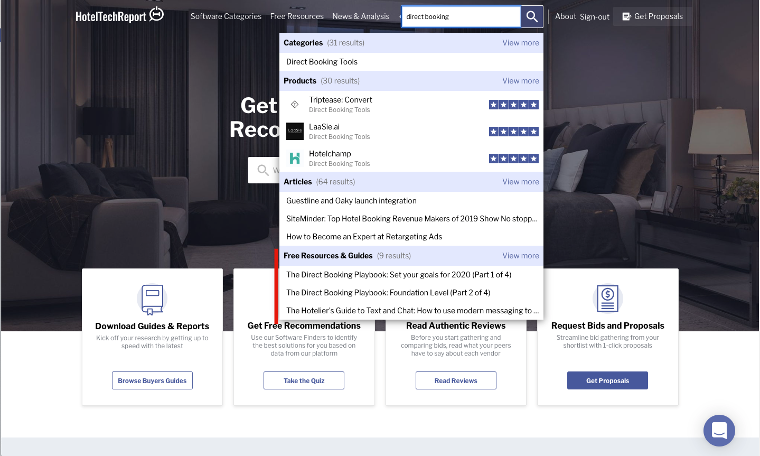Open News & Analysis menu
760x456 pixels.
361,16
